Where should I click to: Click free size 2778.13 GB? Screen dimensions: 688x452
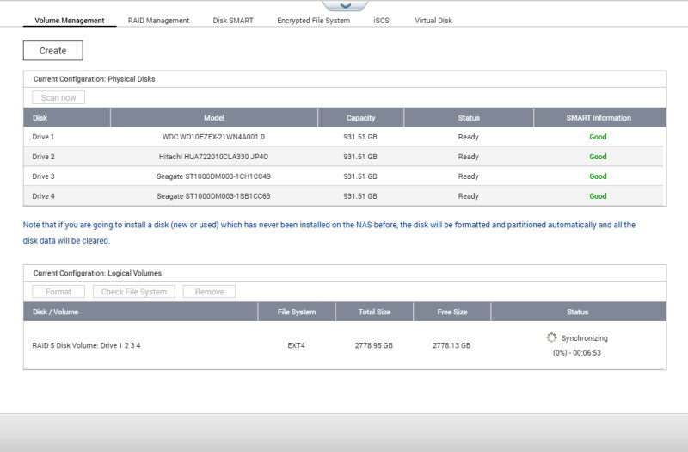451,345
